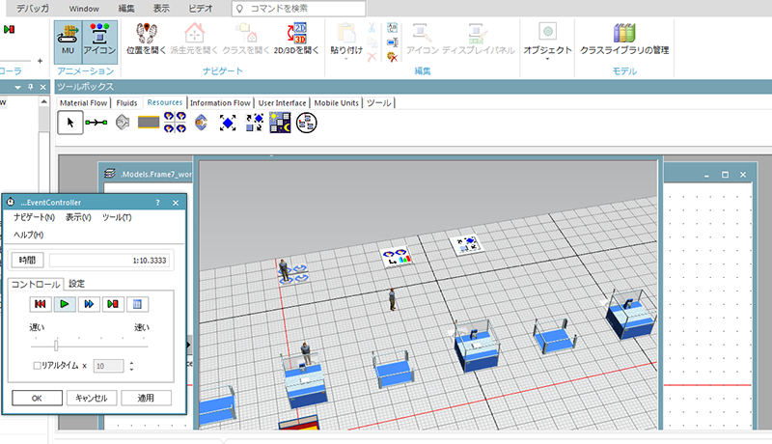Open the オブジェクト dropdown
Viewport: 772px width, 444px height.
pos(547,41)
